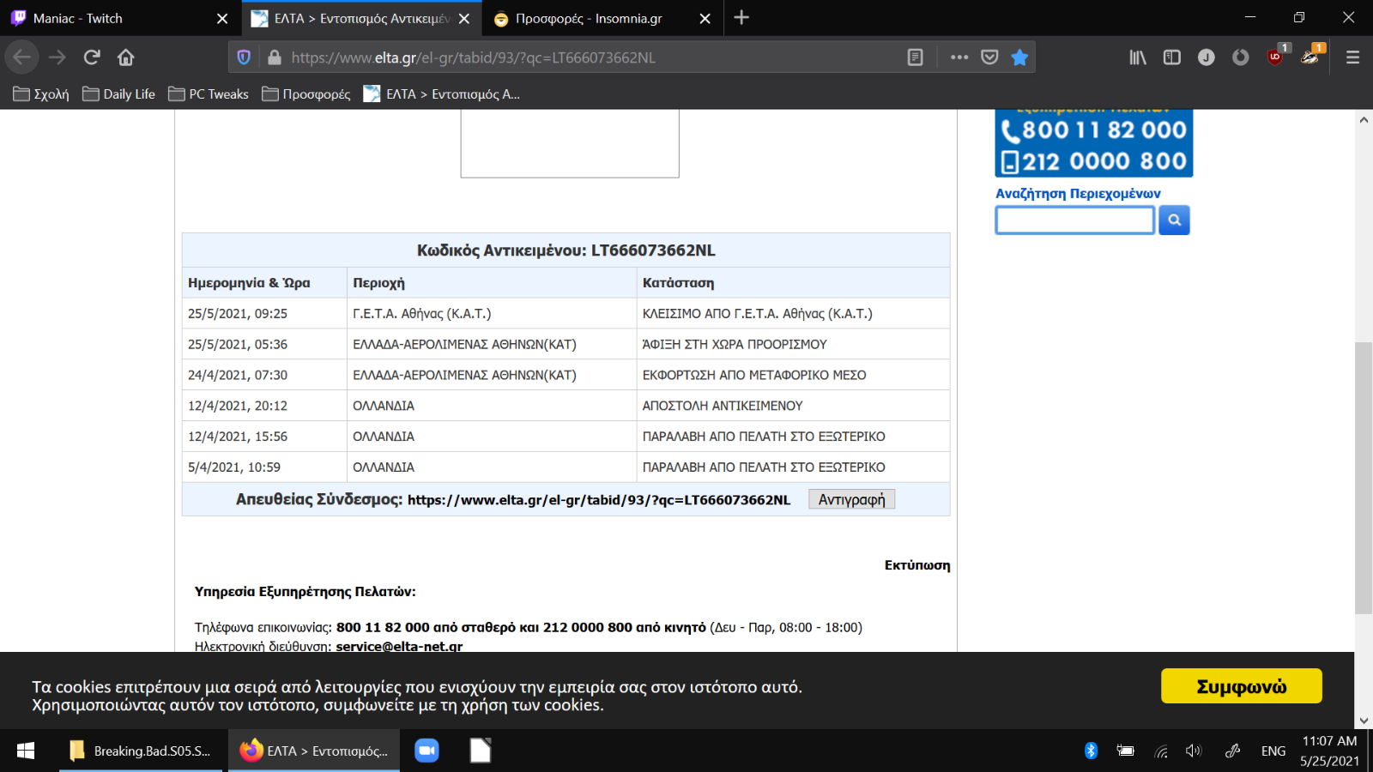The width and height of the screenshot is (1373, 772).
Task: Close the Maniac - Twitch tab
Action: (x=222, y=18)
